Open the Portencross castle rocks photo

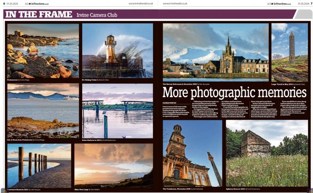click(x=43, y=51)
